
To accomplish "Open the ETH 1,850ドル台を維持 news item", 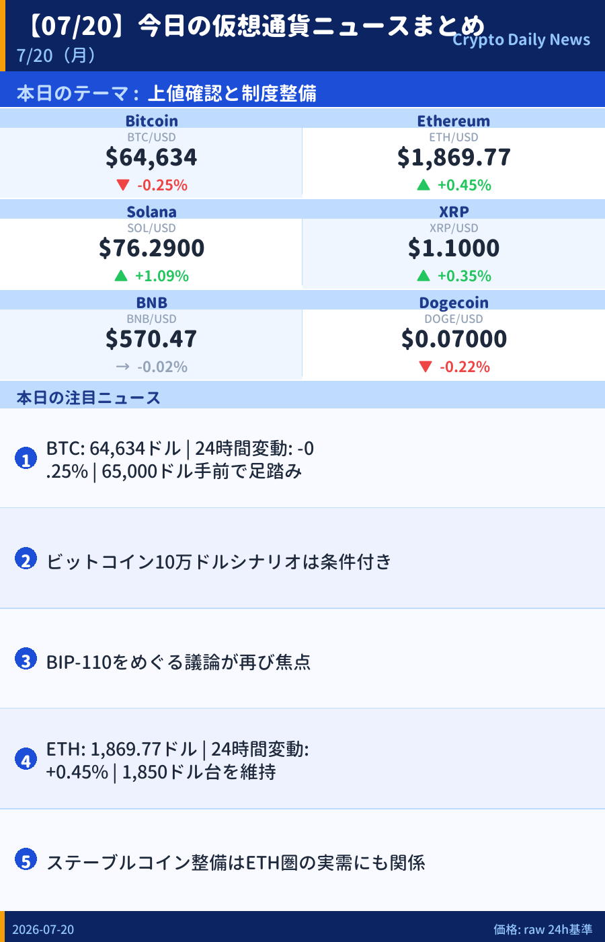I will click(302, 759).
